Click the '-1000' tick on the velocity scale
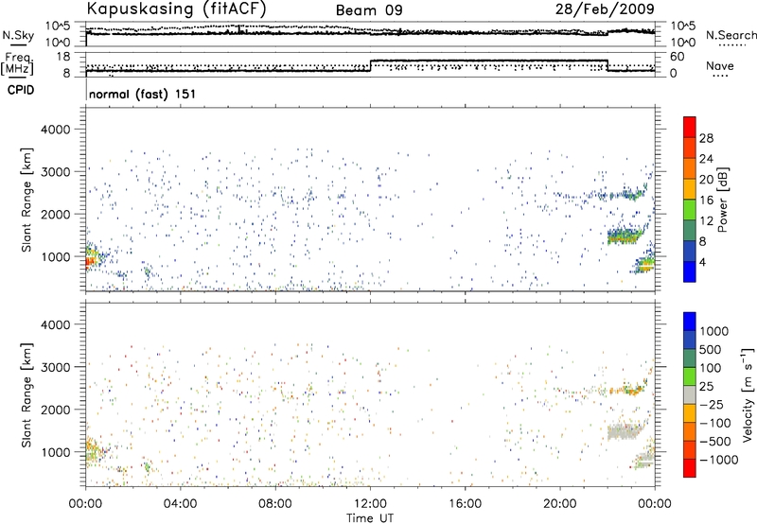Image resolution: width=757 pixels, height=524 pixels. pos(718,460)
